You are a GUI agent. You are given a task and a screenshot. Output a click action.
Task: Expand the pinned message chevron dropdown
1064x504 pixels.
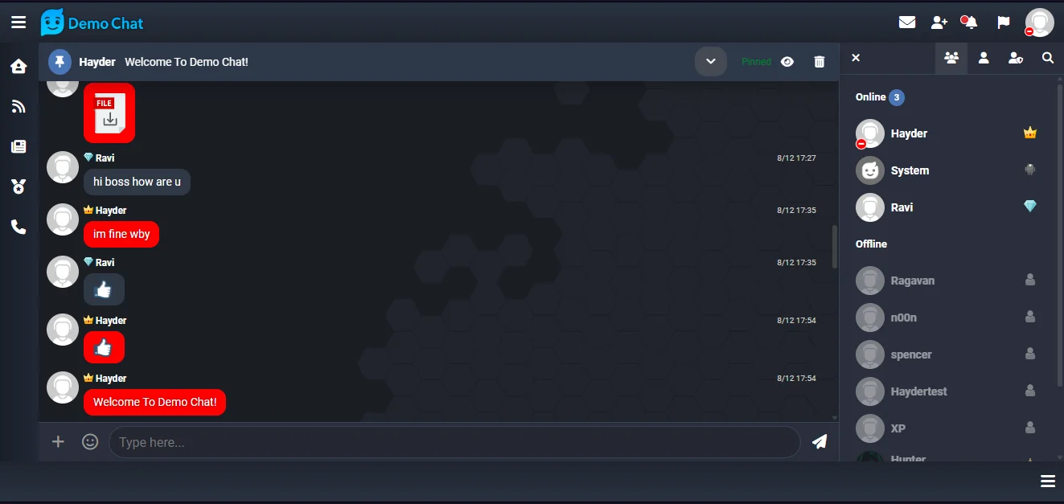(711, 61)
